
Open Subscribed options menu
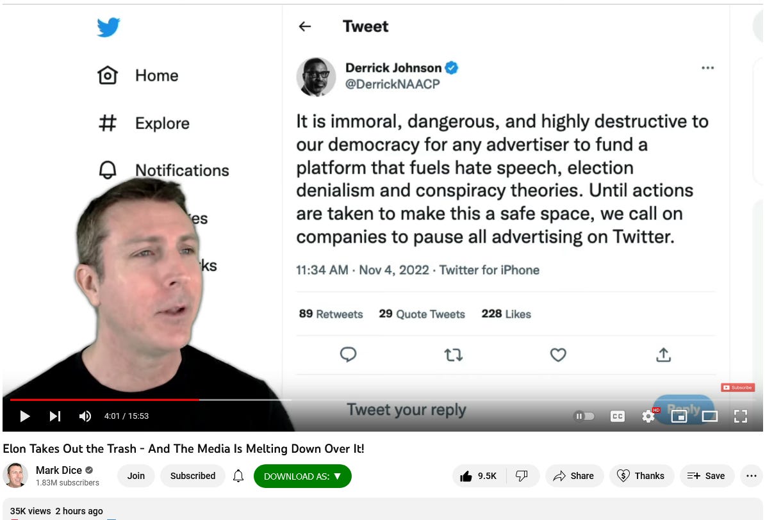click(193, 476)
